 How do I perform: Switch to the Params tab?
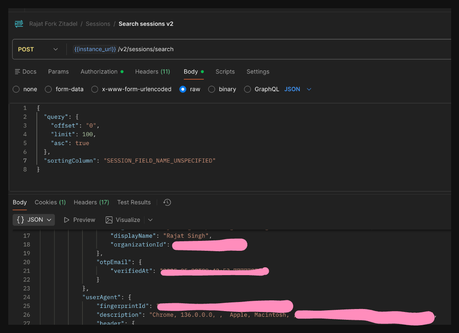point(59,71)
